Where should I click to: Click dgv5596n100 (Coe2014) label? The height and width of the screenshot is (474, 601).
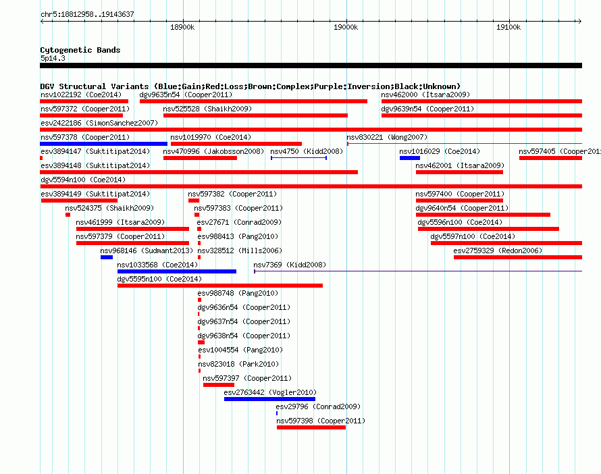pos(460,222)
